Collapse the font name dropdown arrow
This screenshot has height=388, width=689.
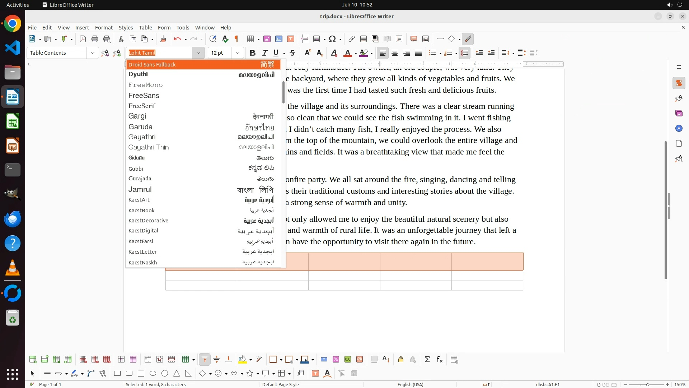click(198, 53)
